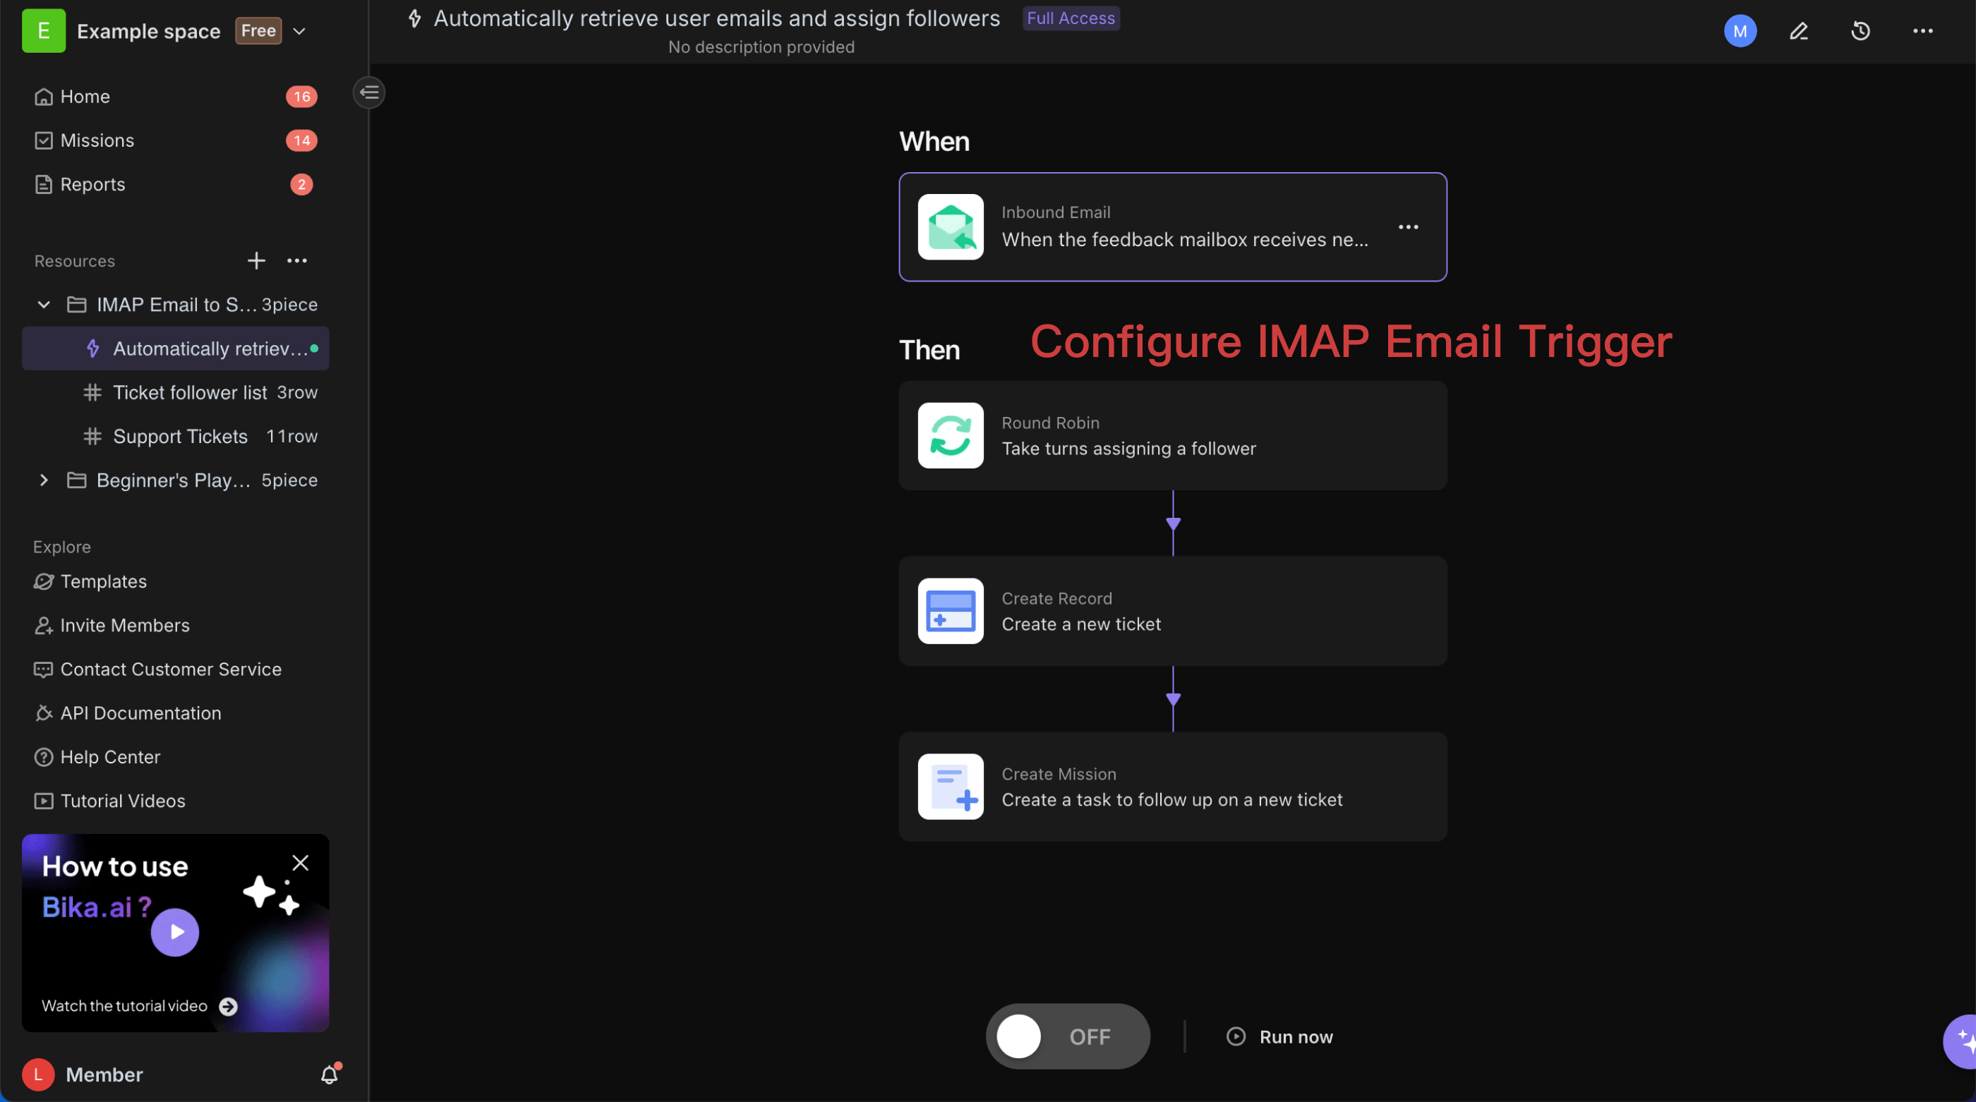Click the Create Record action icon
The height and width of the screenshot is (1102, 1976).
950,610
